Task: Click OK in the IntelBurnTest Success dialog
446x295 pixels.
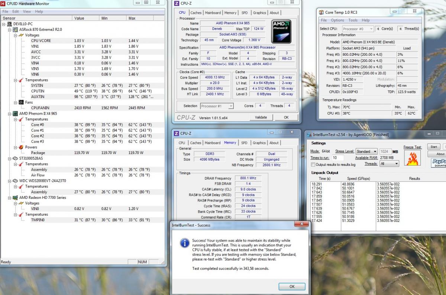Action: [292, 286]
